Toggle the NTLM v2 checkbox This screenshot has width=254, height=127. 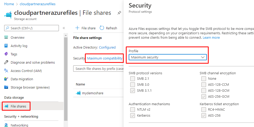point(133,109)
